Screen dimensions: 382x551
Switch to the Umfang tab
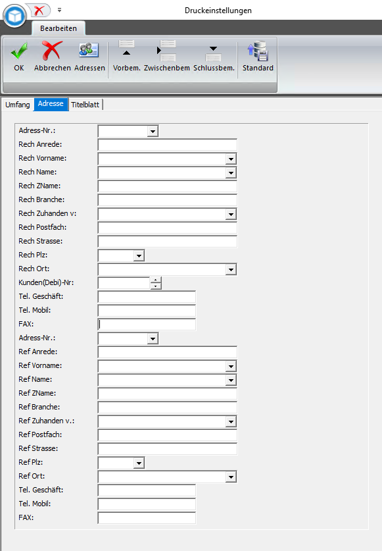[18, 105]
